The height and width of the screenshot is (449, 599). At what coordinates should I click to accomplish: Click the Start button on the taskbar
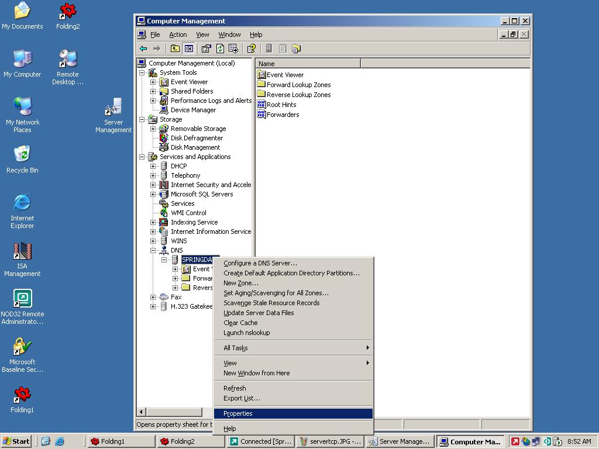(x=16, y=441)
